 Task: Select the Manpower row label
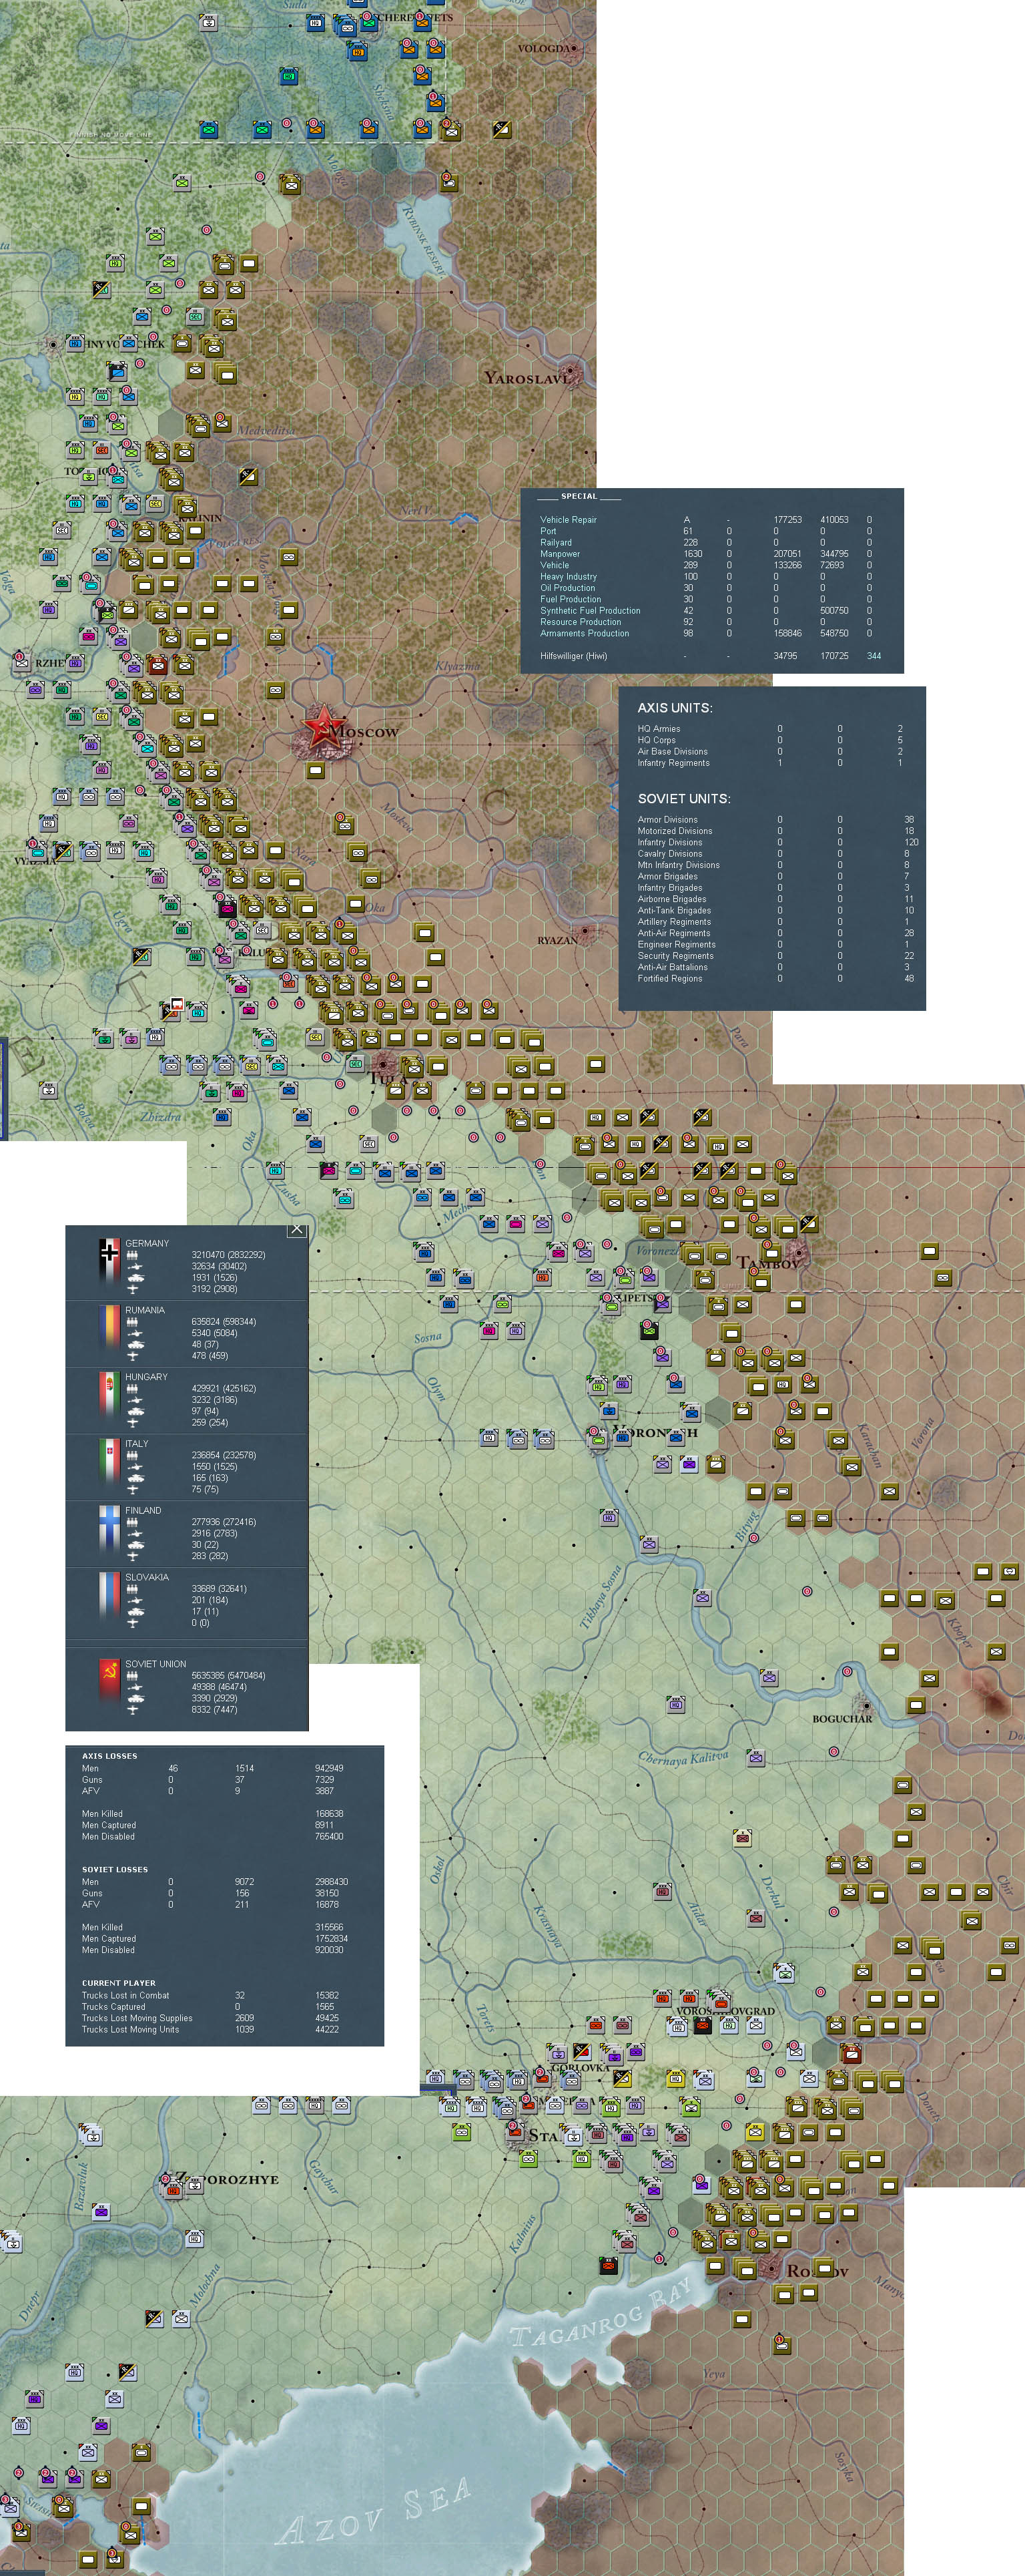[561, 554]
